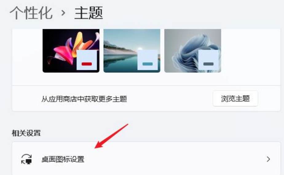Click the red accent color bar preview
Viewport: 284px width, 175px height.
tap(87, 64)
